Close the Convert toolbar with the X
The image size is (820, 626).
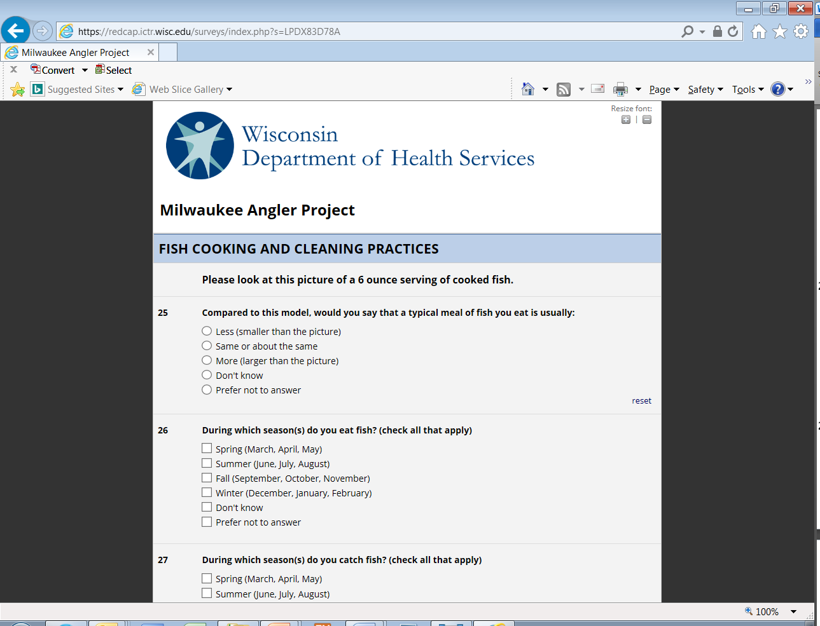click(x=13, y=69)
